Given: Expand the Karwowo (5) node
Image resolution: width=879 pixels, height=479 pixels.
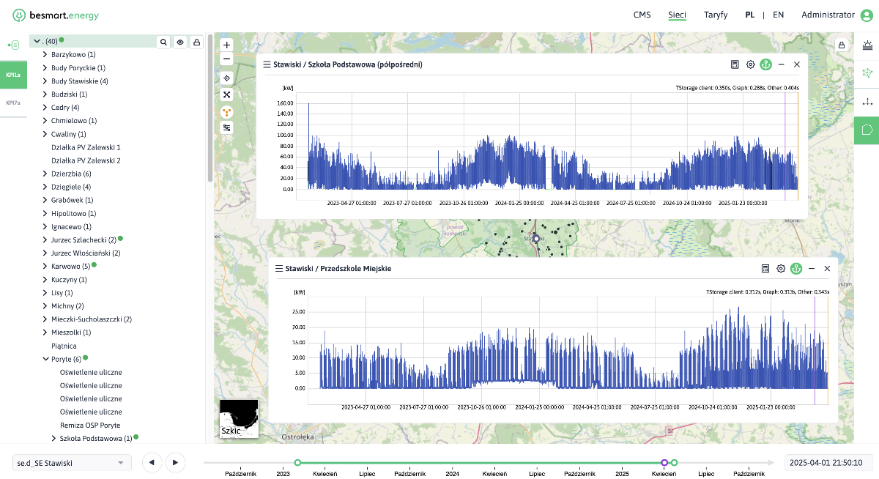Looking at the screenshot, I should coord(45,266).
